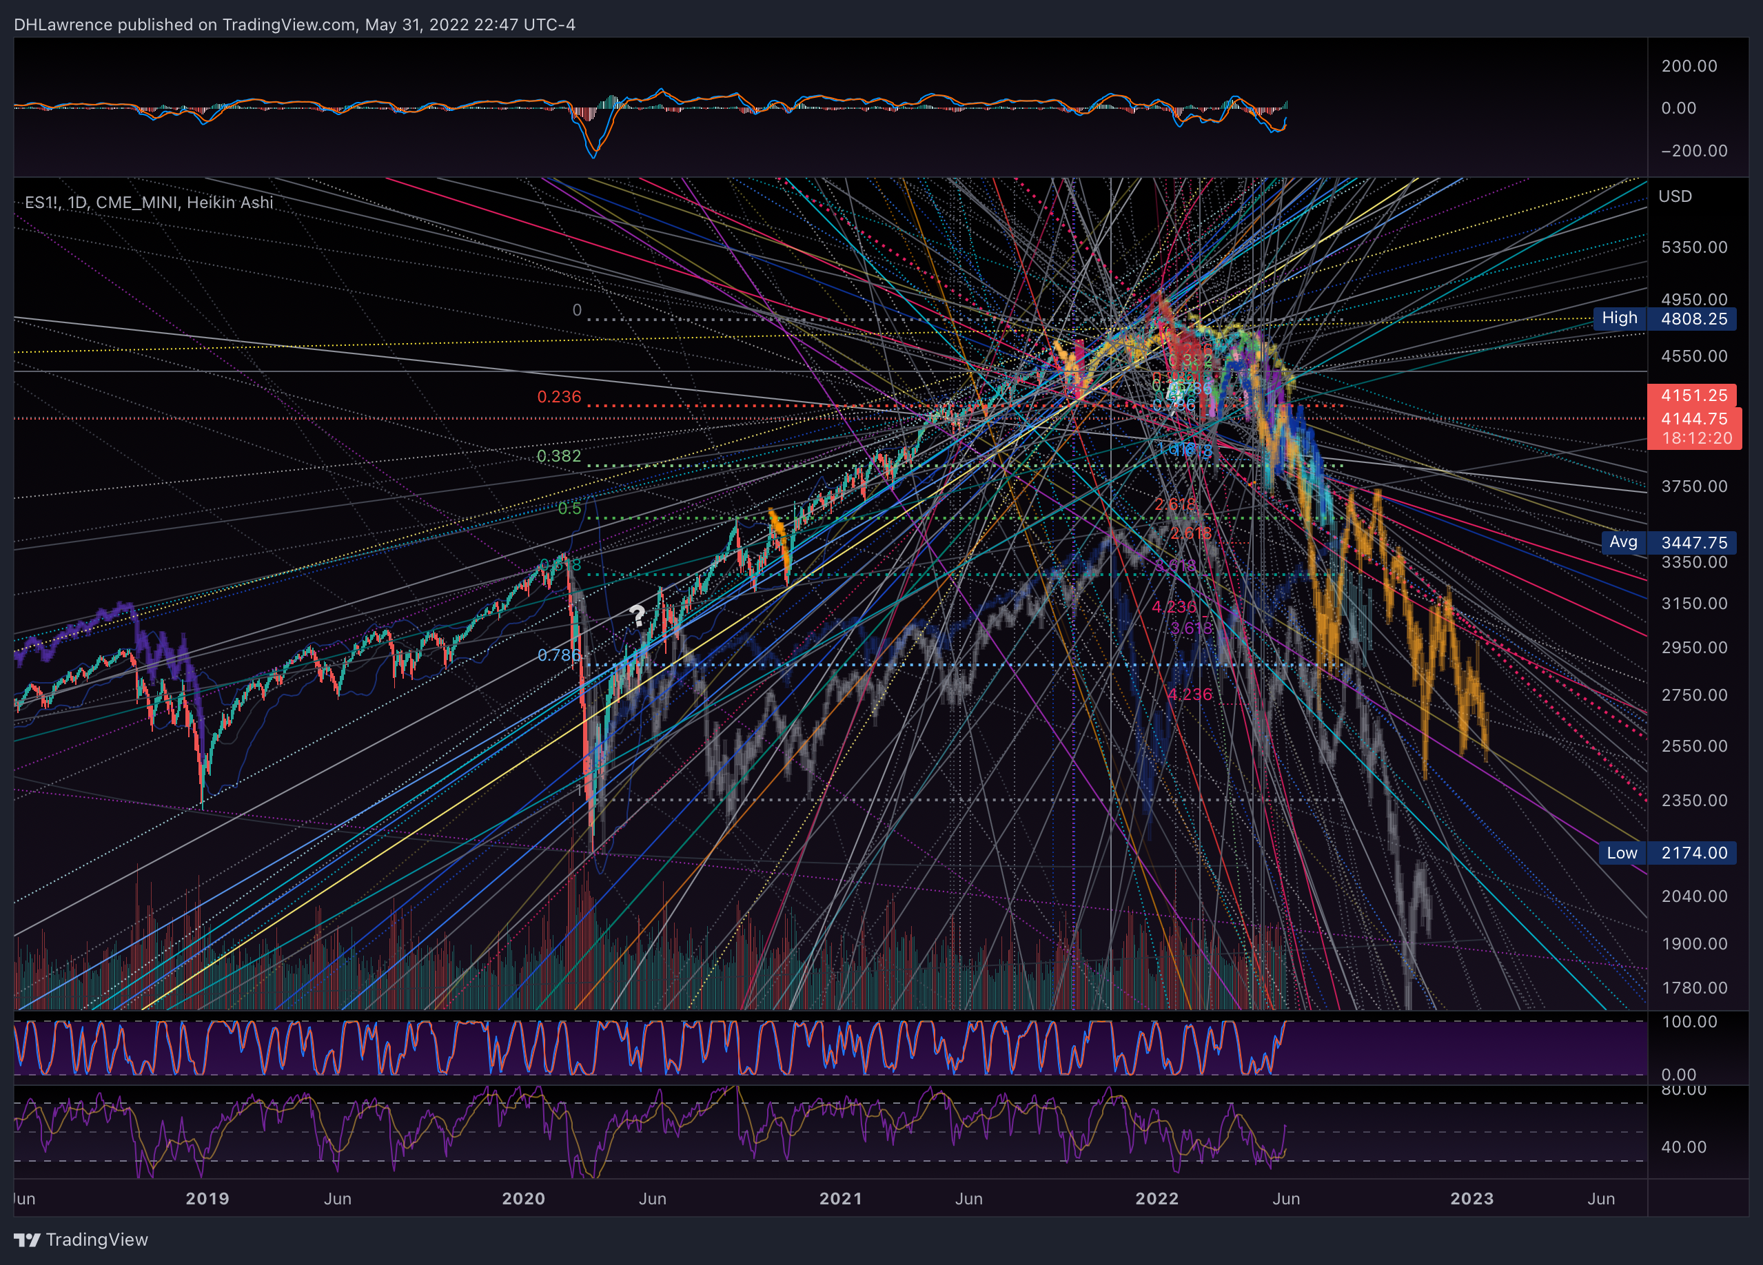Click the 18:12:20 countdown timer label
The height and width of the screenshot is (1265, 1763).
pyautogui.click(x=1697, y=438)
